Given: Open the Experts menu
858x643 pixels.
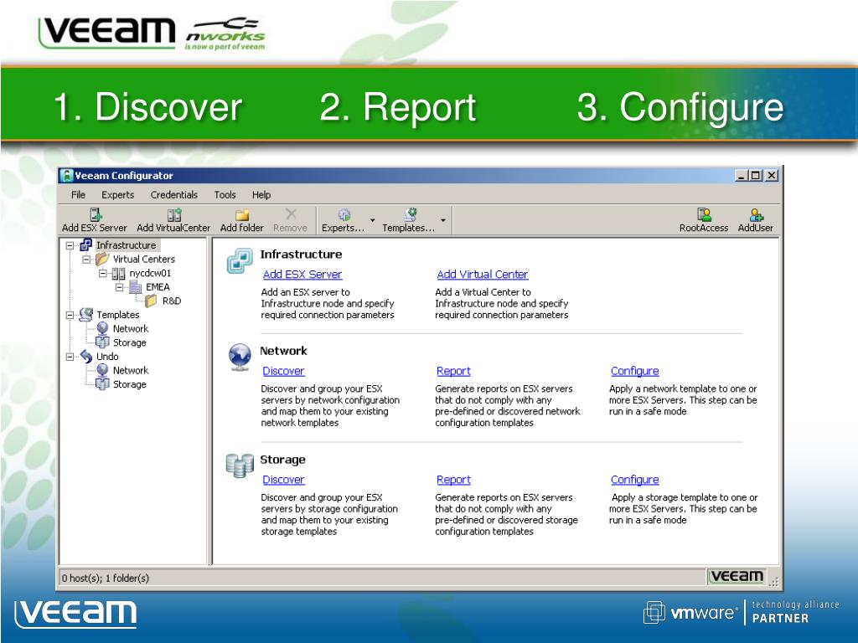Looking at the screenshot, I should [x=117, y=194].
